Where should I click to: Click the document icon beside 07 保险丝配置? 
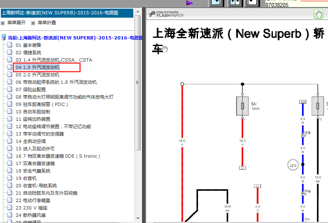click(x=9, y=89)
